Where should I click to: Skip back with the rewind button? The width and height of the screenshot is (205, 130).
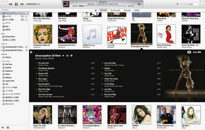tap(10, 4)
